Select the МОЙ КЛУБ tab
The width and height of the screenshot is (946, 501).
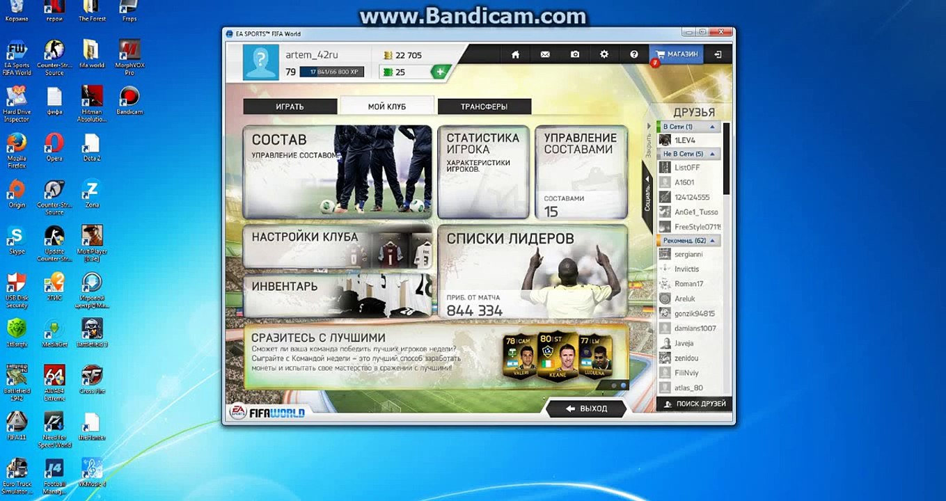(387, 106)
